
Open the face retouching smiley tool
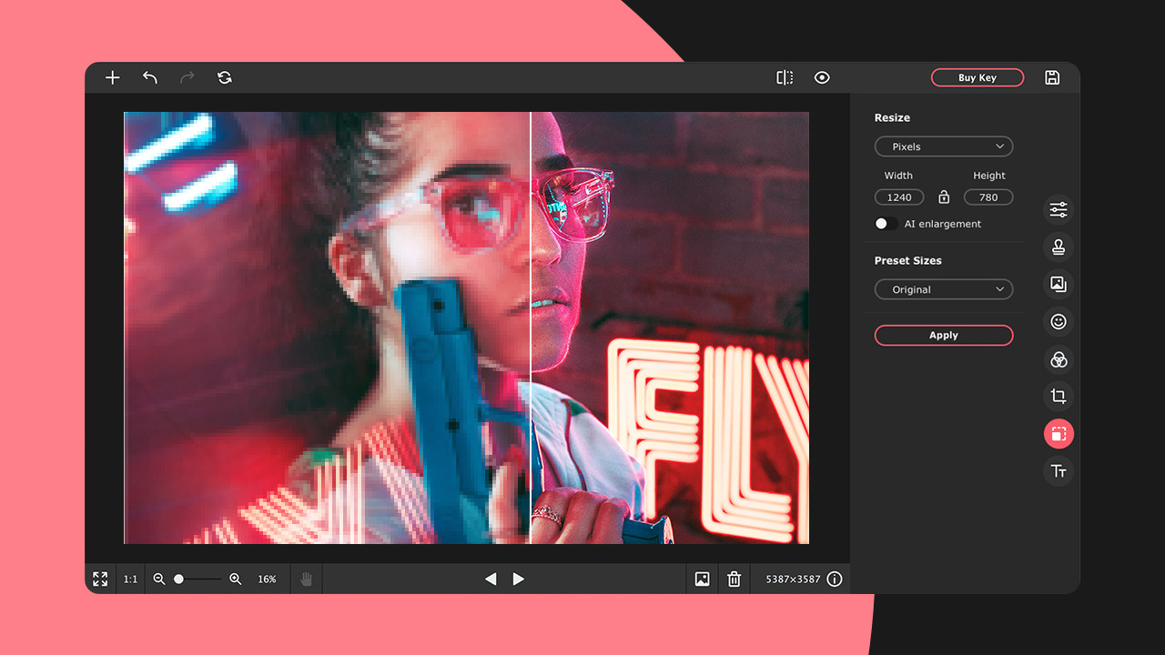click(x=1059, y=322)
